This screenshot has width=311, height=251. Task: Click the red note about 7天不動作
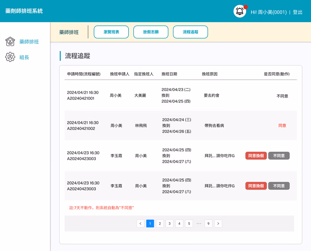click(102, 208)
